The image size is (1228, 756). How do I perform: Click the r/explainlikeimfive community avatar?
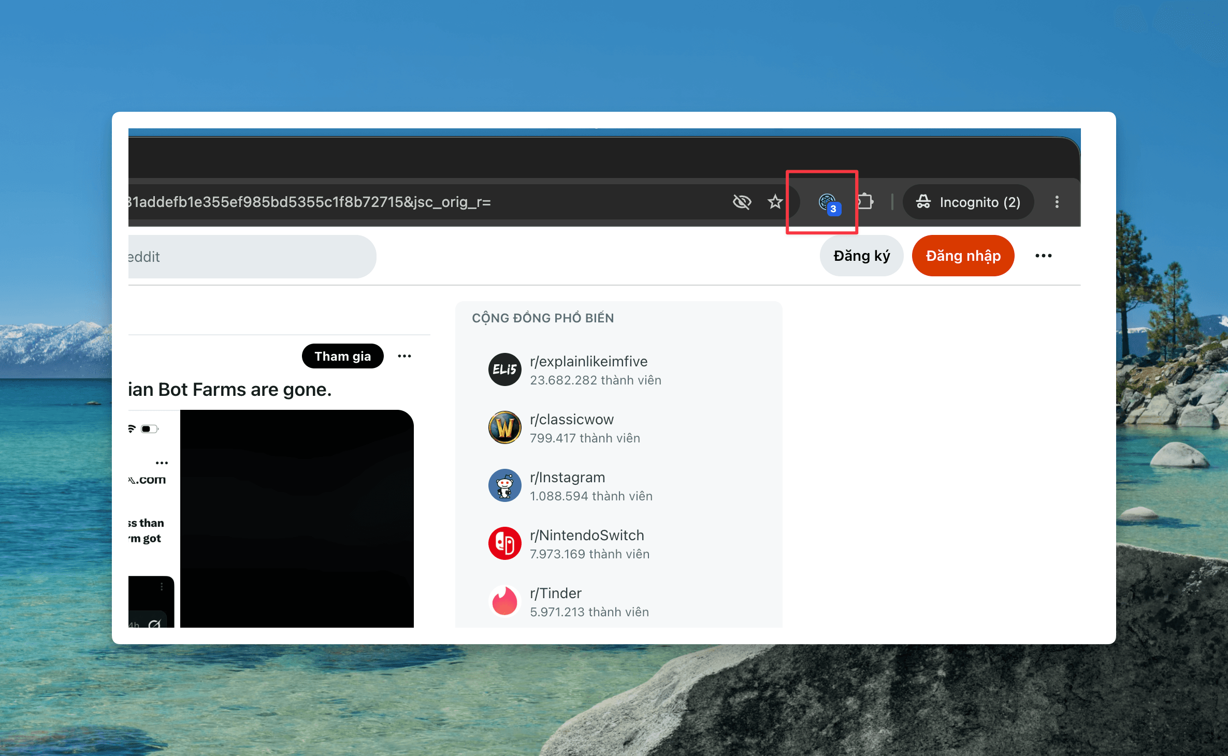pyautogui.click(x=504, y=369)
